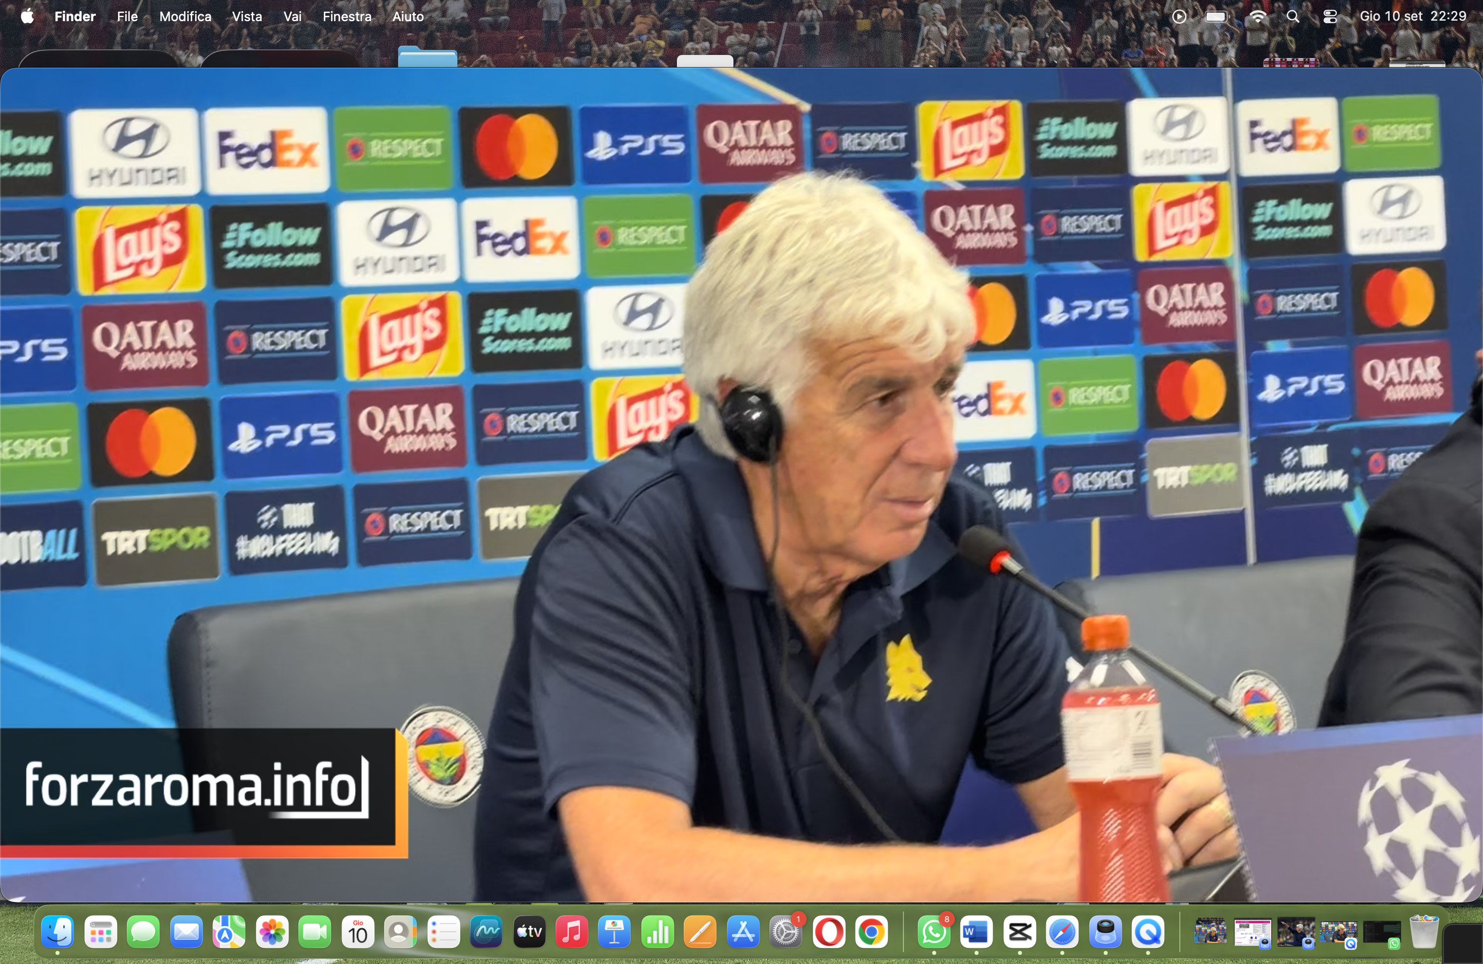Screen dimensions: 1483x964
Task: Select the blue folder on the desktop
Action: click(427, 56)
